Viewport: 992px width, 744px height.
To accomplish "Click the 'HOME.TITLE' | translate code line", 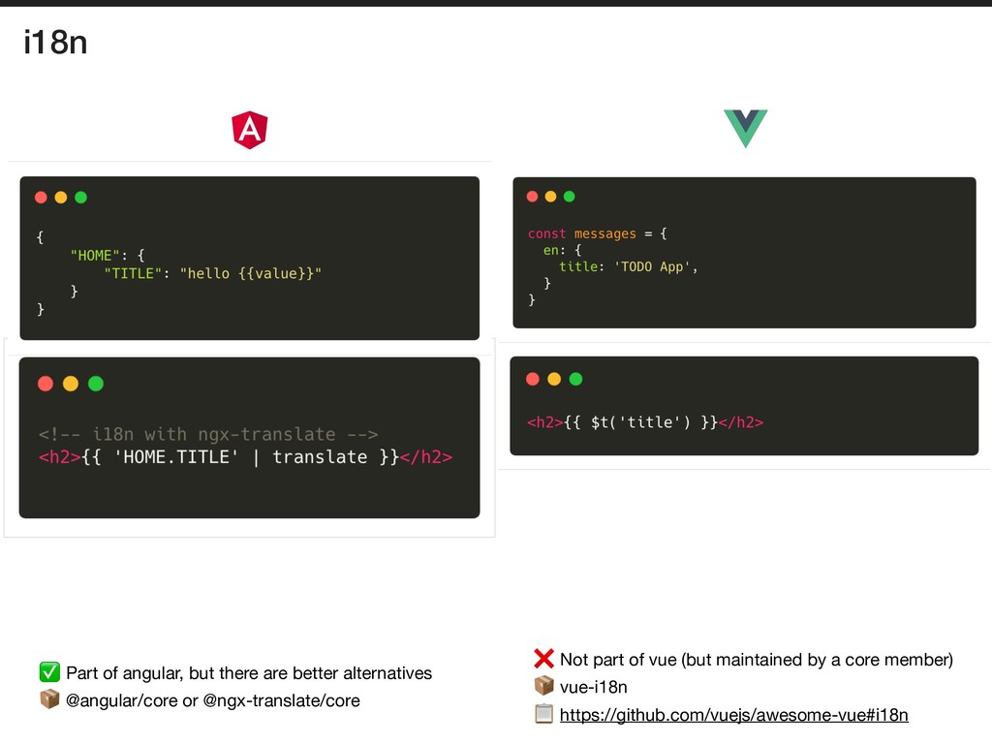I will point(245,457).
